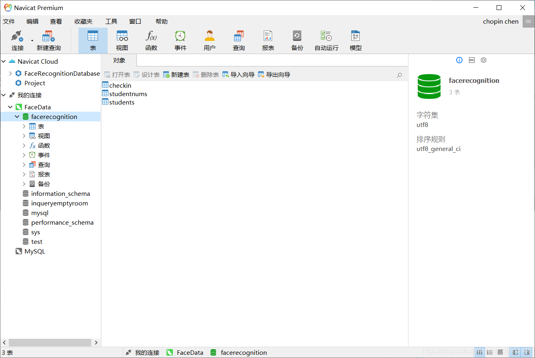Screen dimensions: 535x358
Task: Click the 新建表 button
Action: point(176,74)
